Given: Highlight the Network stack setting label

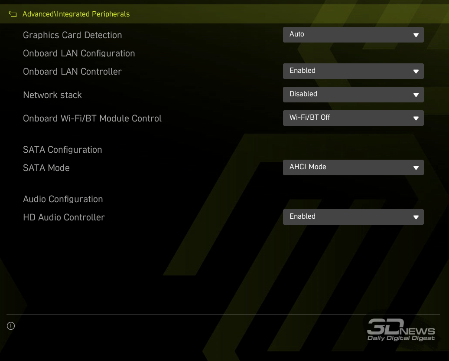Looking at the screenshot, I should pos(52,95).
